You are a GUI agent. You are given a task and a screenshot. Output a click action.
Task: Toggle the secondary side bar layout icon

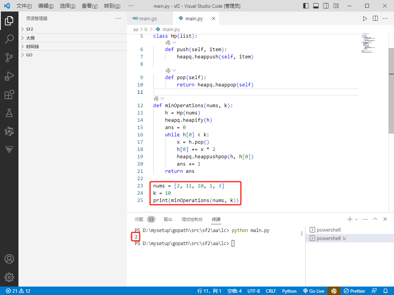pyautogui.click(x=326, y=6)
